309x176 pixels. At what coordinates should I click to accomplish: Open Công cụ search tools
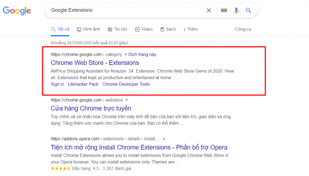click(x=243, y=29)
